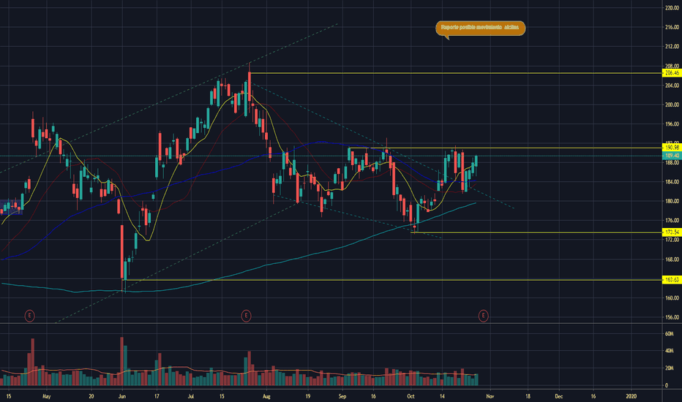Click the 188.00 price axis tick
The height and width of the screenshot is (402, 682).
pos(672,162)
